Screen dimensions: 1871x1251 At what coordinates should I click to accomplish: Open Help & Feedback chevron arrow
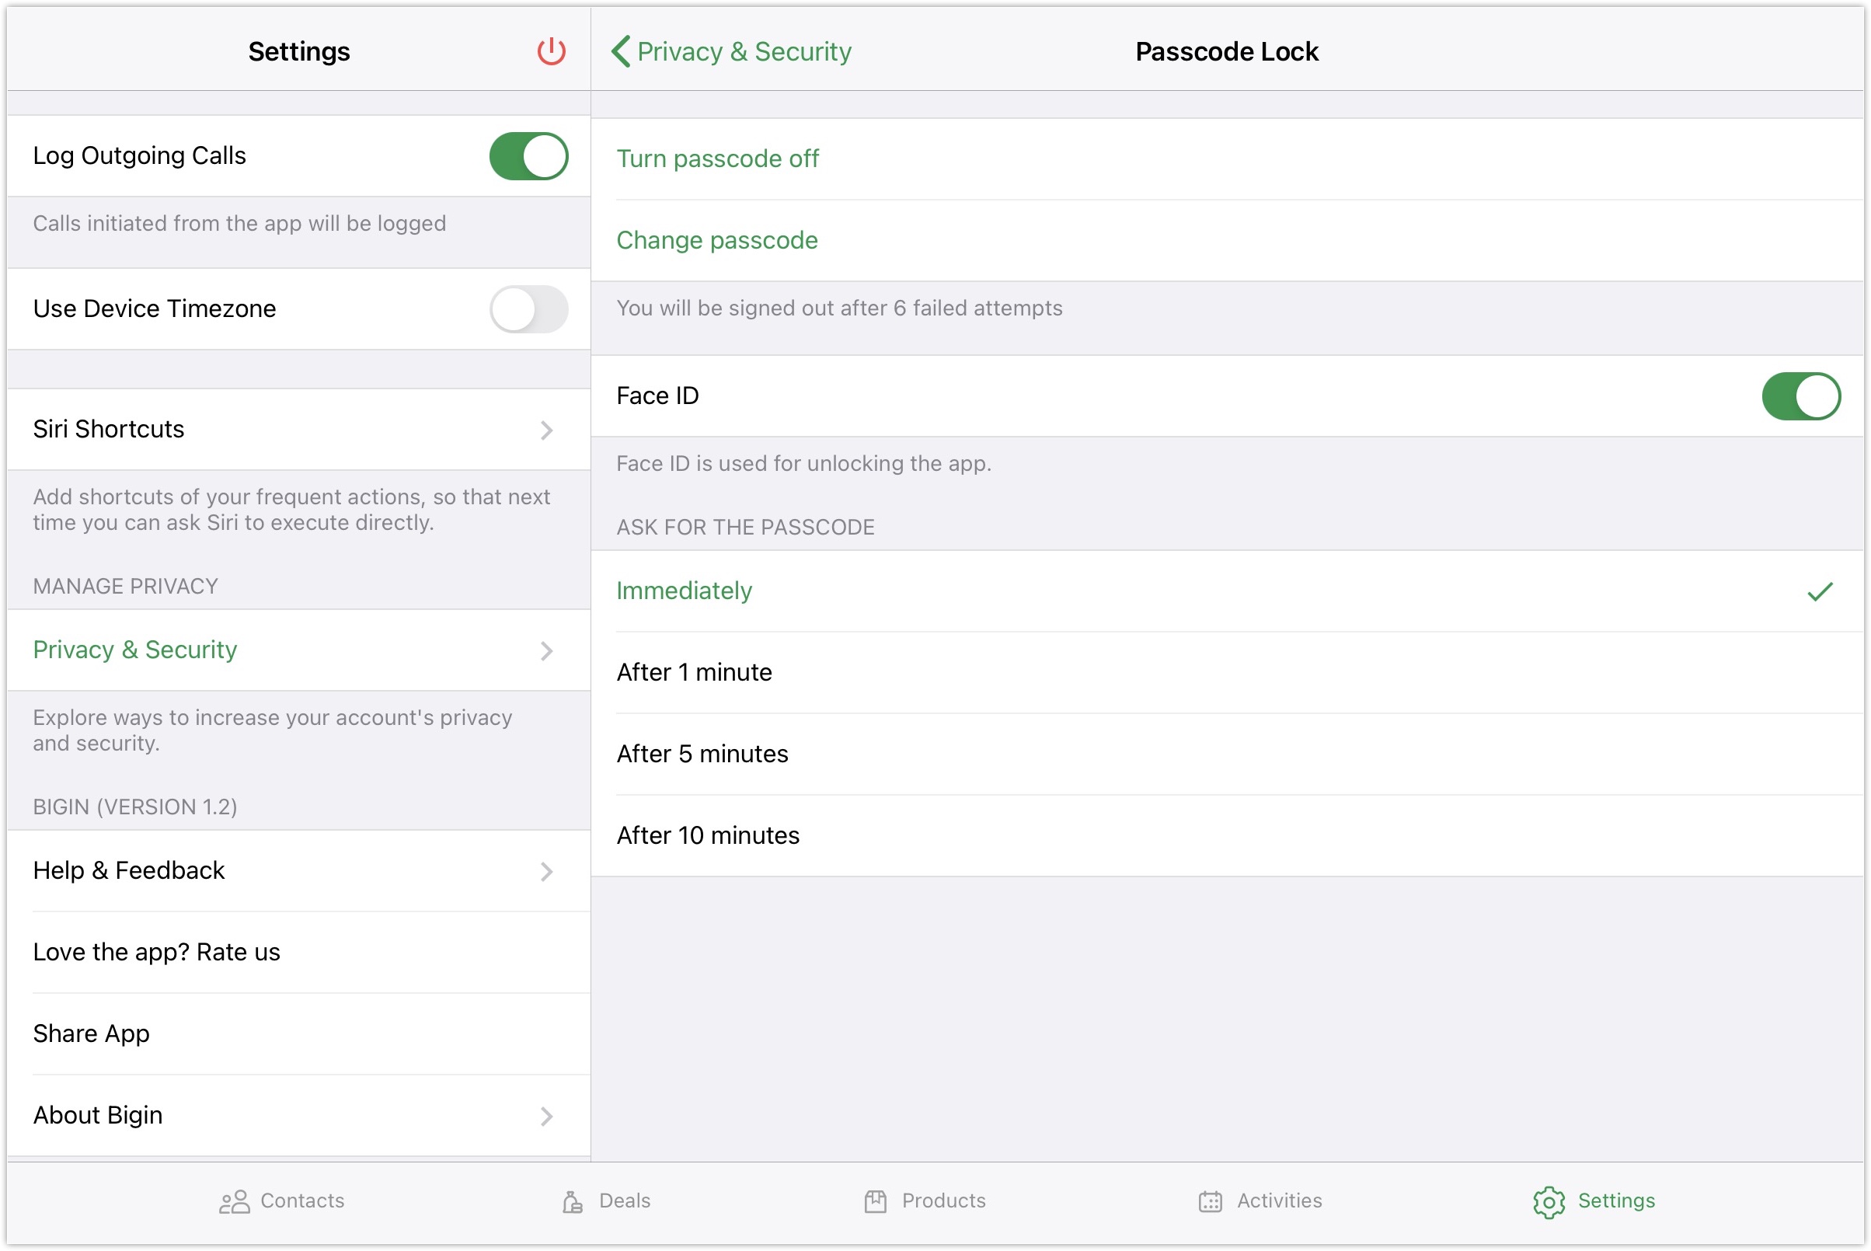[x=546, y=871]
